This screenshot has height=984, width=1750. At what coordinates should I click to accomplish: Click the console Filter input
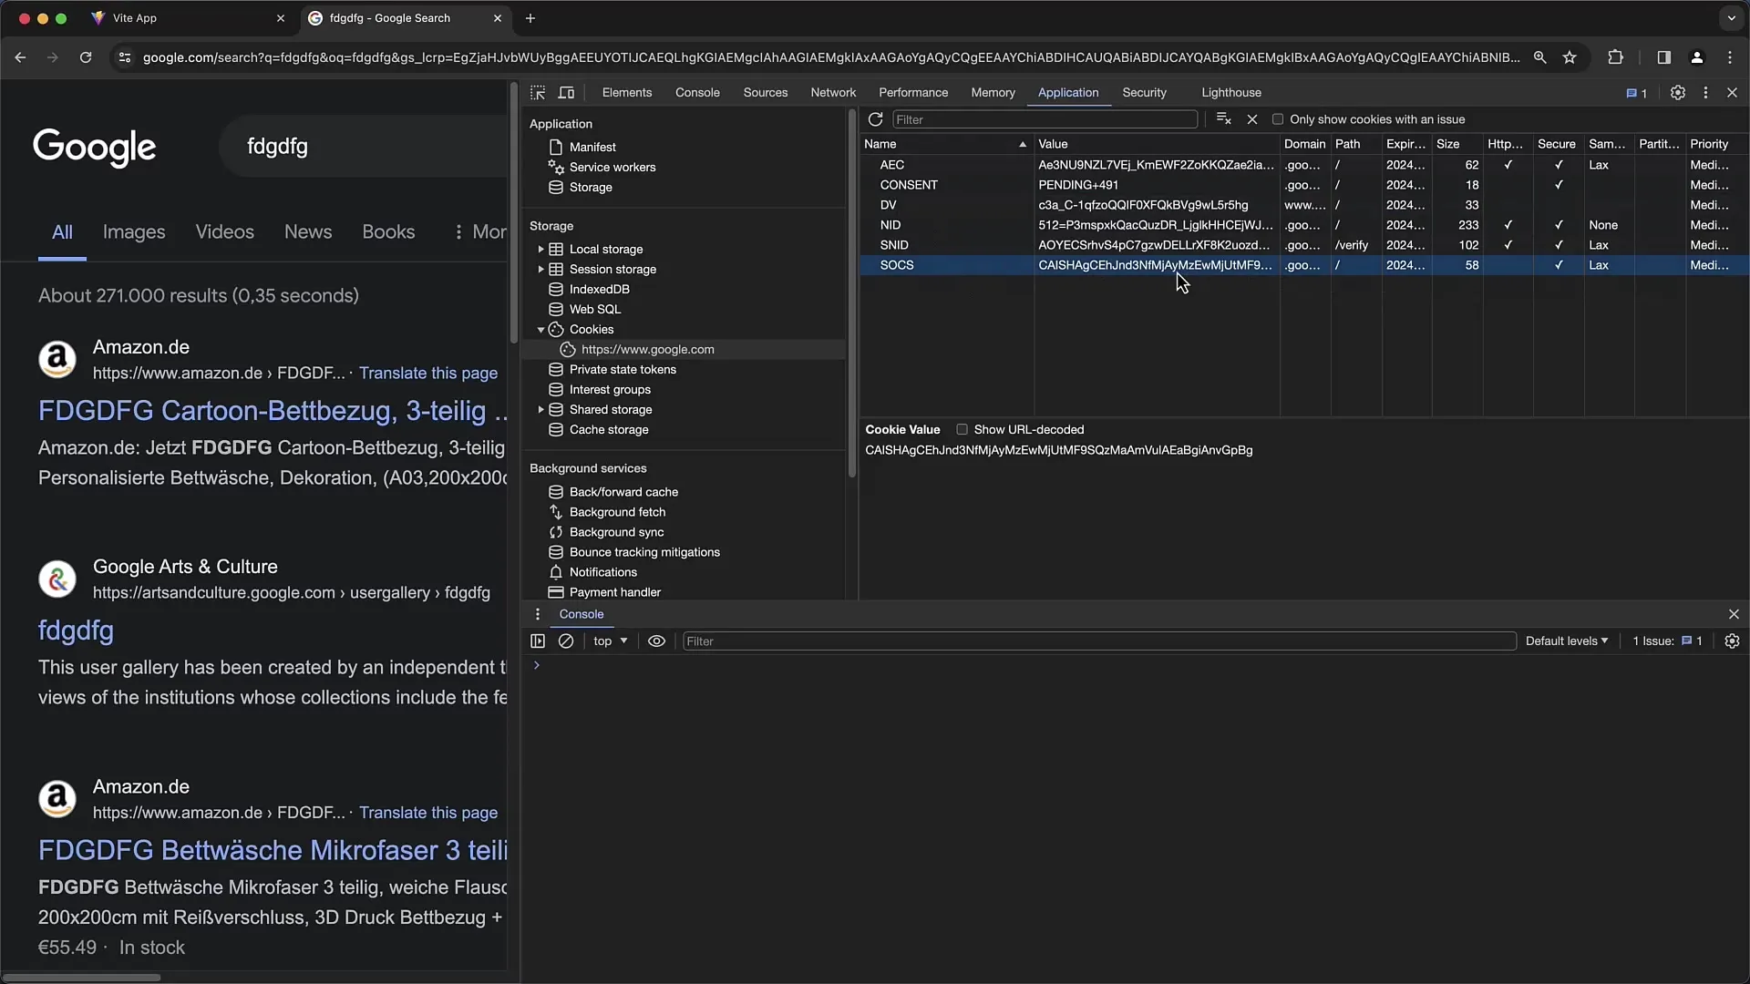click(1099, 641)
